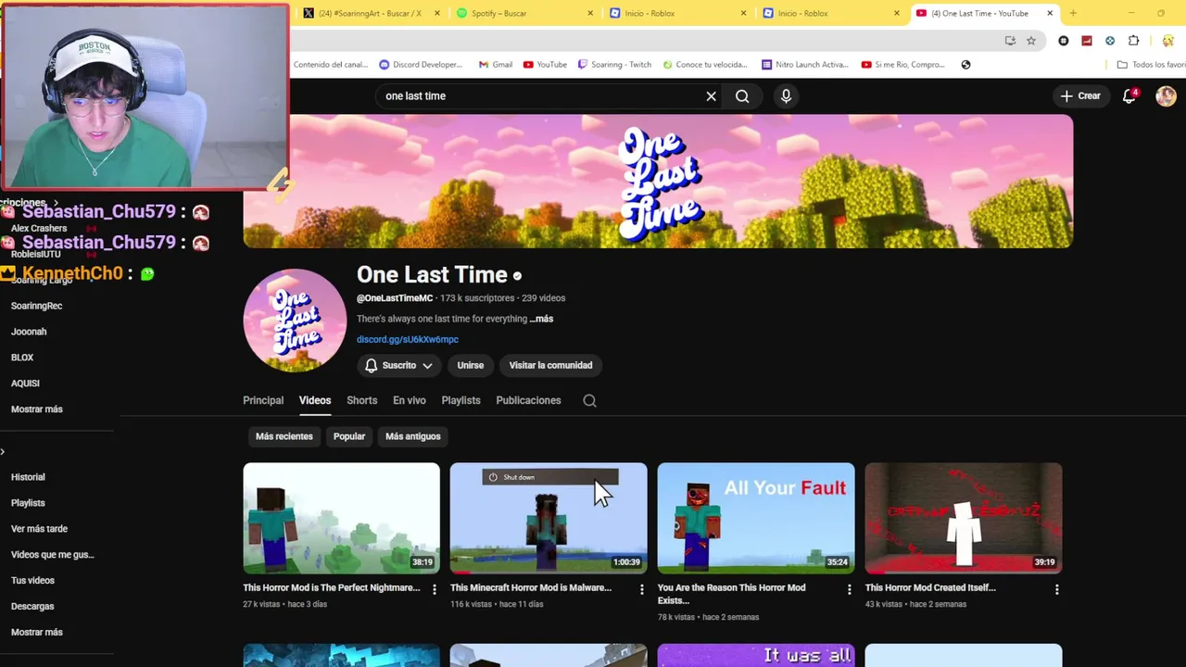Image resolution: width=1186 pixels, height=667 pixels.
Task: Click the Crear button
Action: click(x=1080, y=96)
